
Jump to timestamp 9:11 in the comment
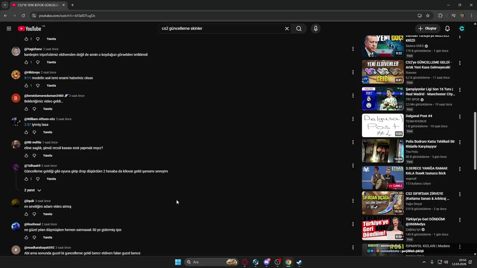(x=27, y=78)
